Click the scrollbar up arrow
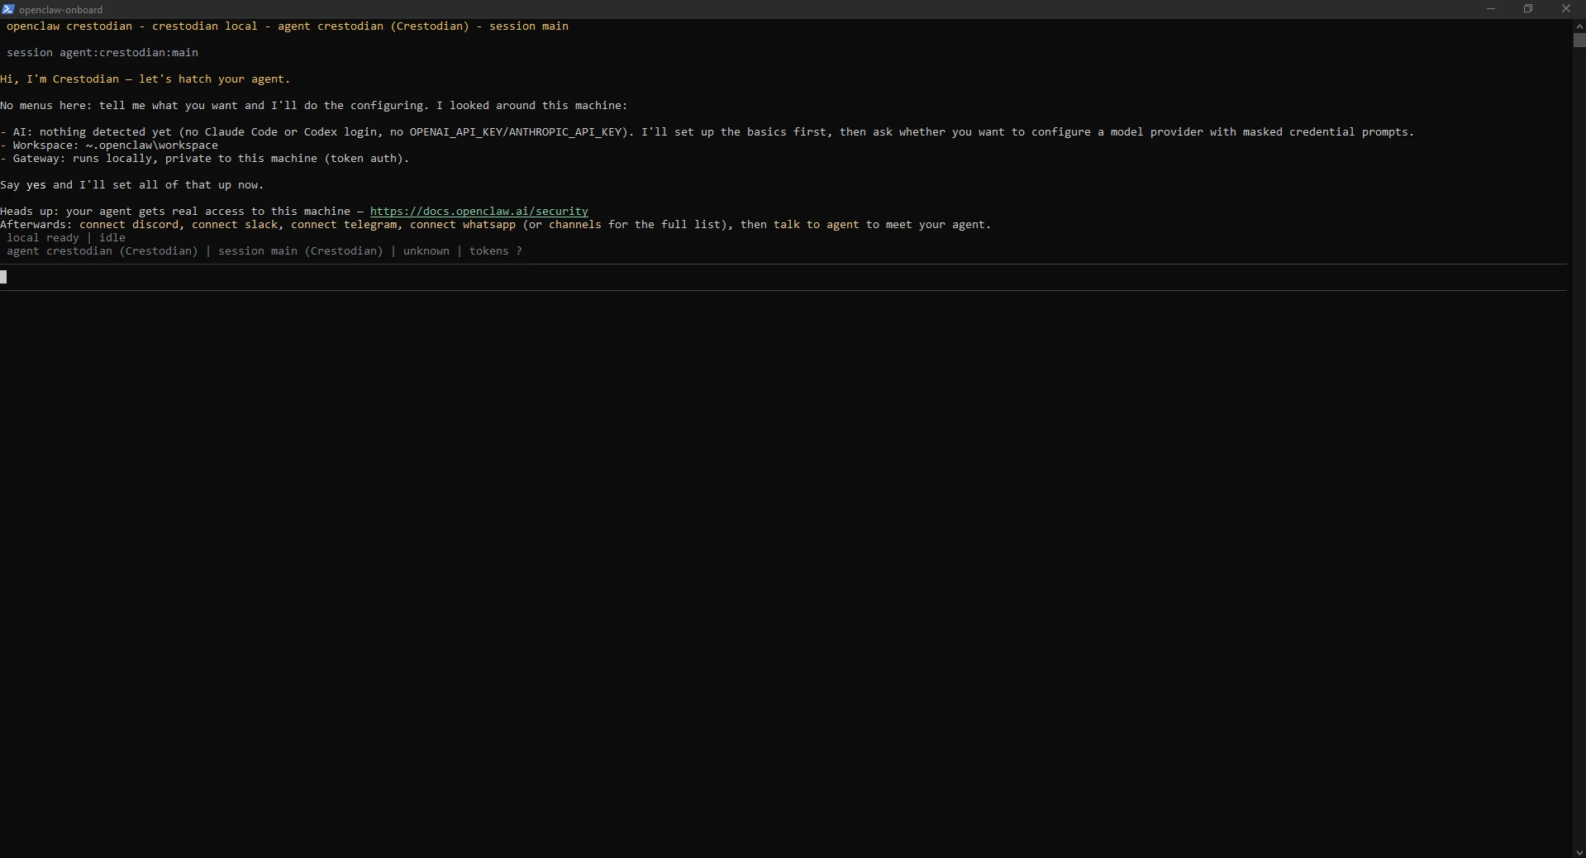The height and width of the screenshot is (858, 1586). click(1579, 26)
